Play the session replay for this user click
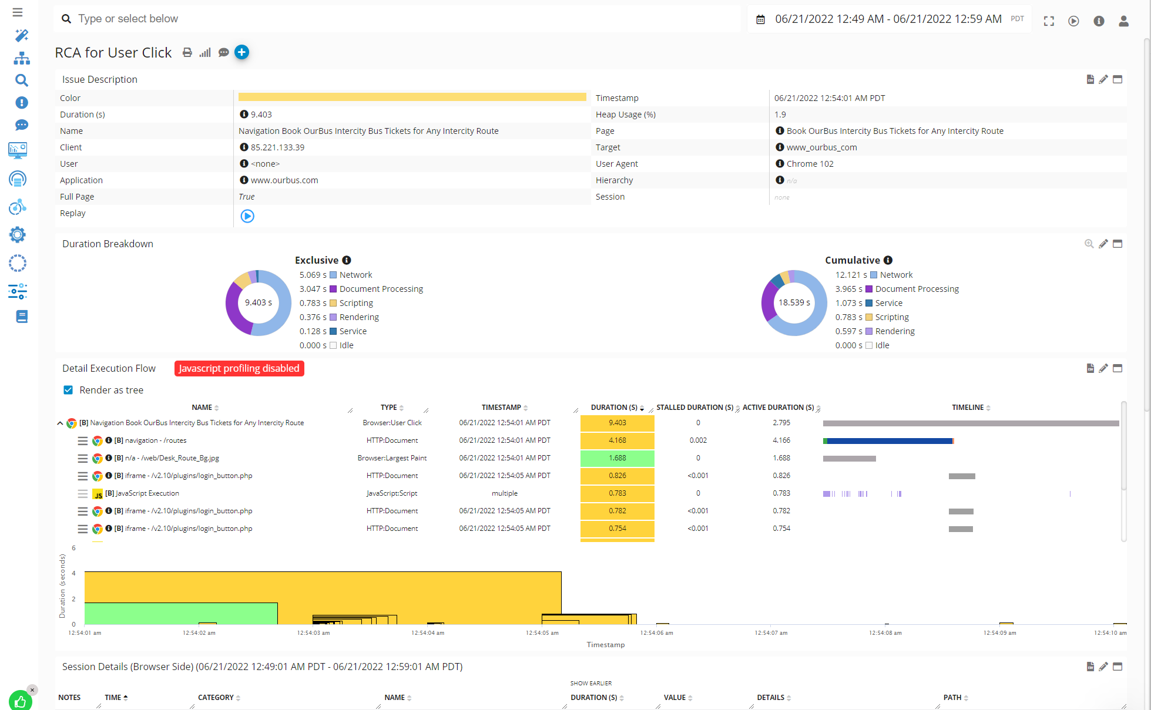Image resolution: width=1151 pixels, height=710 pixels. pos(247,216)
